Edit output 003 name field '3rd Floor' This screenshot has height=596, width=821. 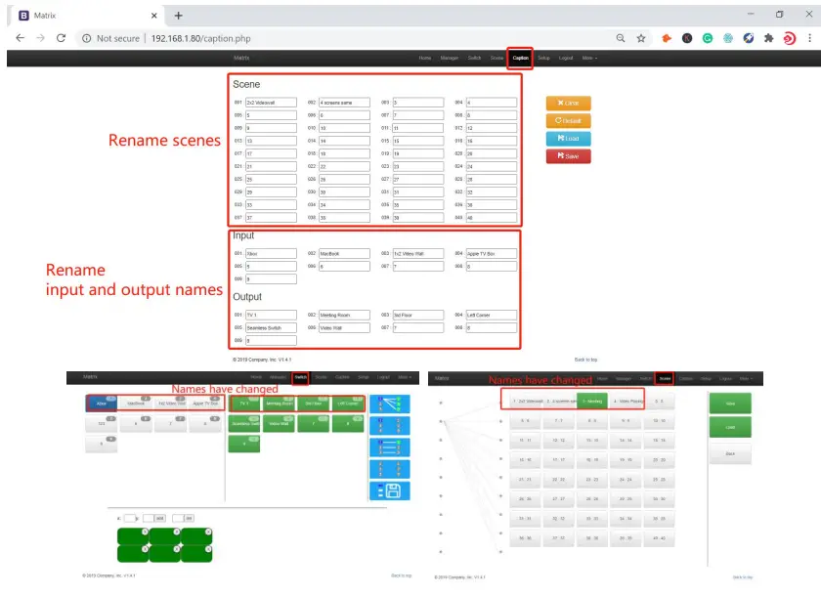tap(418, 315)
